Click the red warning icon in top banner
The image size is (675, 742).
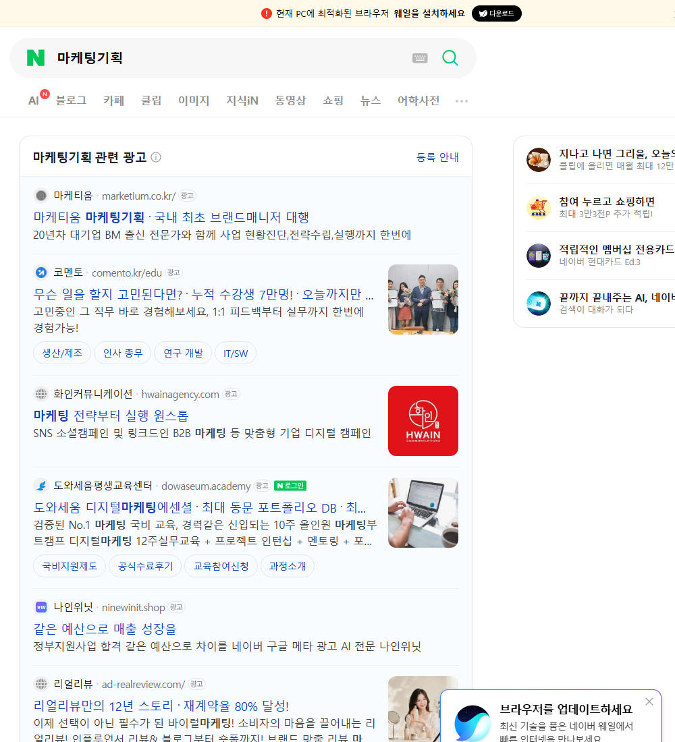point(266,13)
